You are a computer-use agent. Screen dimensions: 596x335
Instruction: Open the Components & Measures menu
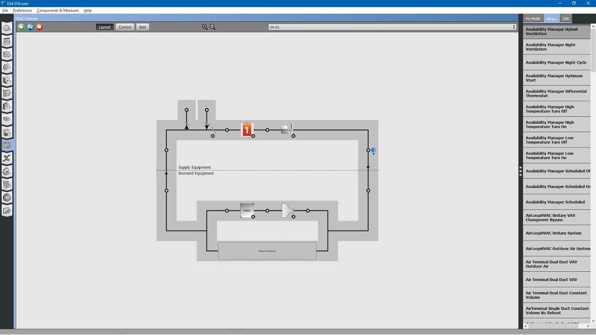click(x=58, y=10)
